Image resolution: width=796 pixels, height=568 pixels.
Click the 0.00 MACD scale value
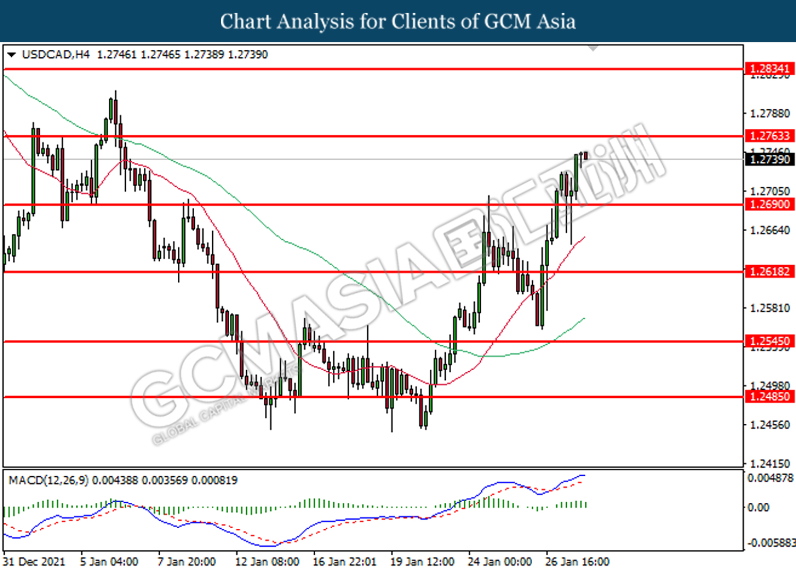[x=758, y=508]
